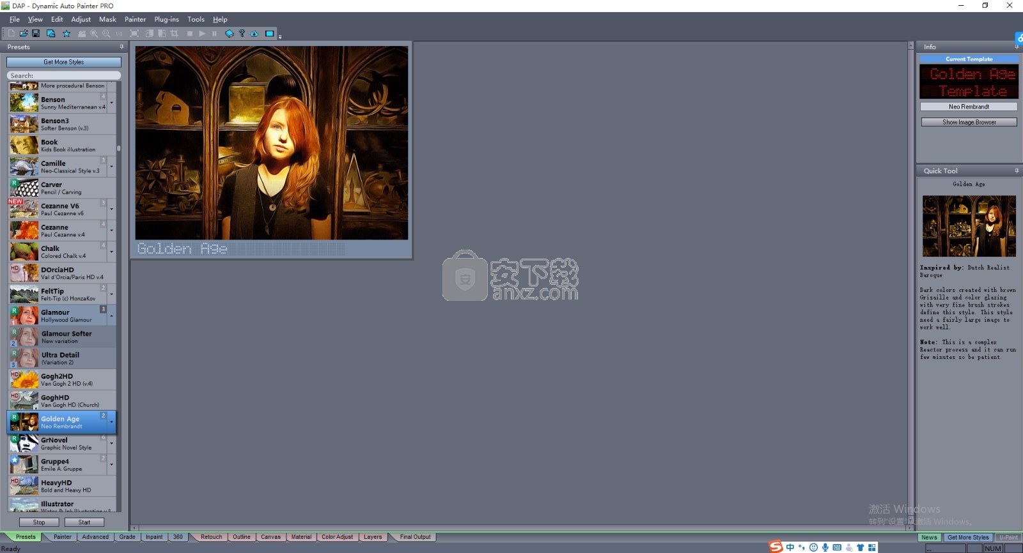Open the Mask menu

pyautogui.click(x=107, y=19)
